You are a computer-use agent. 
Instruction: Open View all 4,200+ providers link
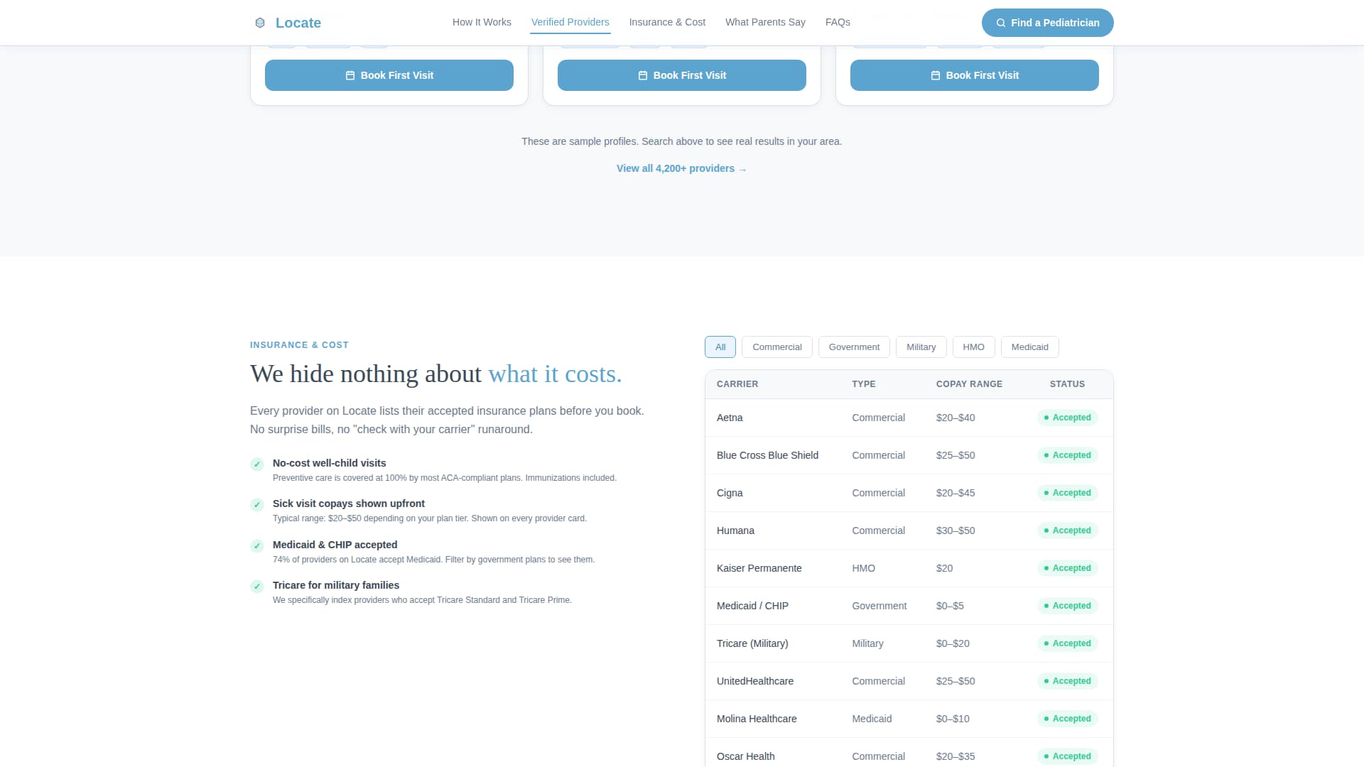click(x=681, y=168)
